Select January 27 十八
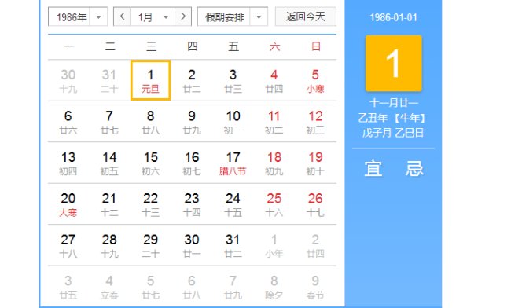511x308 pixels. [x=68, y=245]
